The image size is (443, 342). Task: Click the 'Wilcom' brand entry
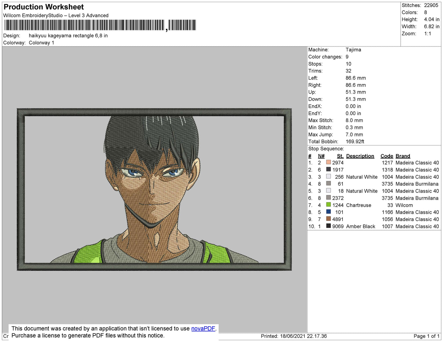coord(404,205)
